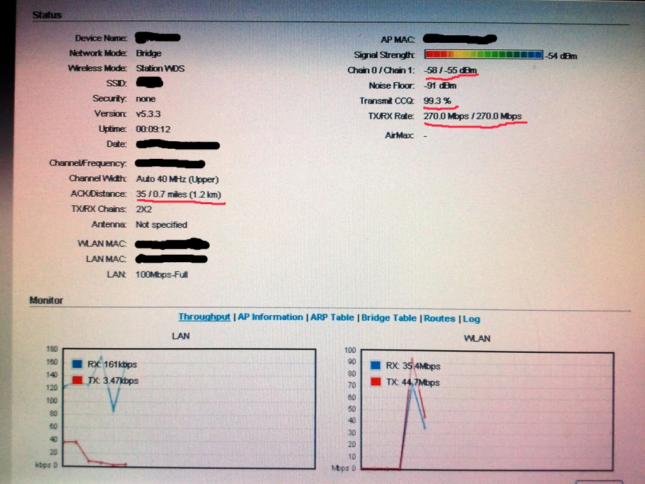Select the '-58 / -55 dBm' chain value

coord(450,70)
